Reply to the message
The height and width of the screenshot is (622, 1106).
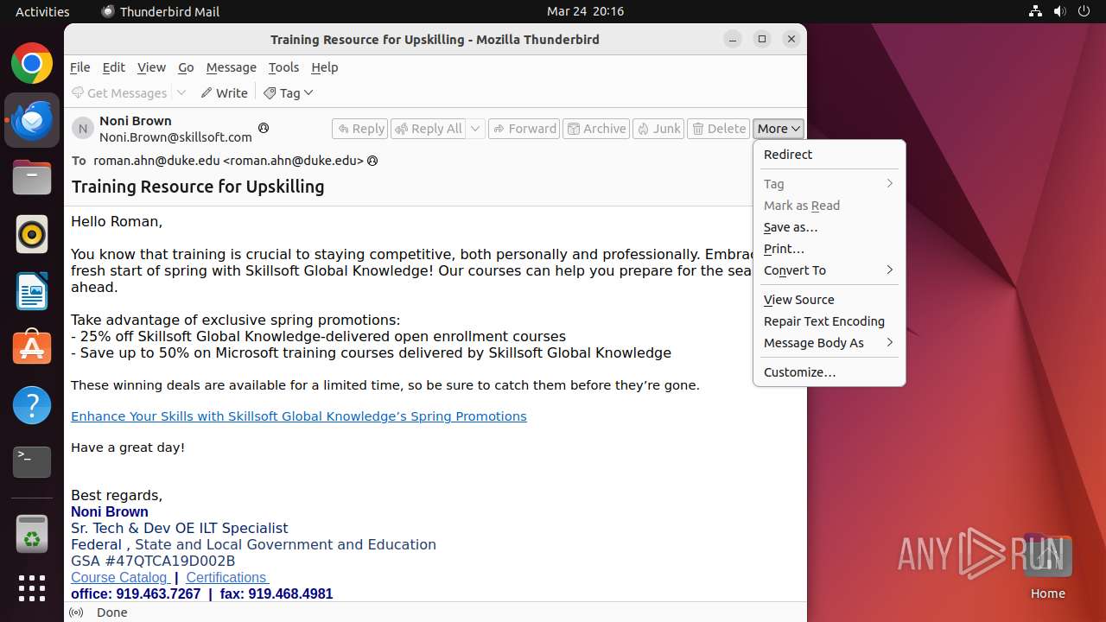pos(360,129)
